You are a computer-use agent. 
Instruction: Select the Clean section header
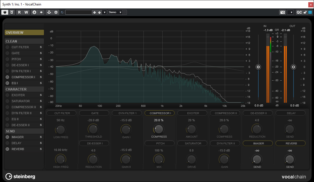tap(24, 41)
